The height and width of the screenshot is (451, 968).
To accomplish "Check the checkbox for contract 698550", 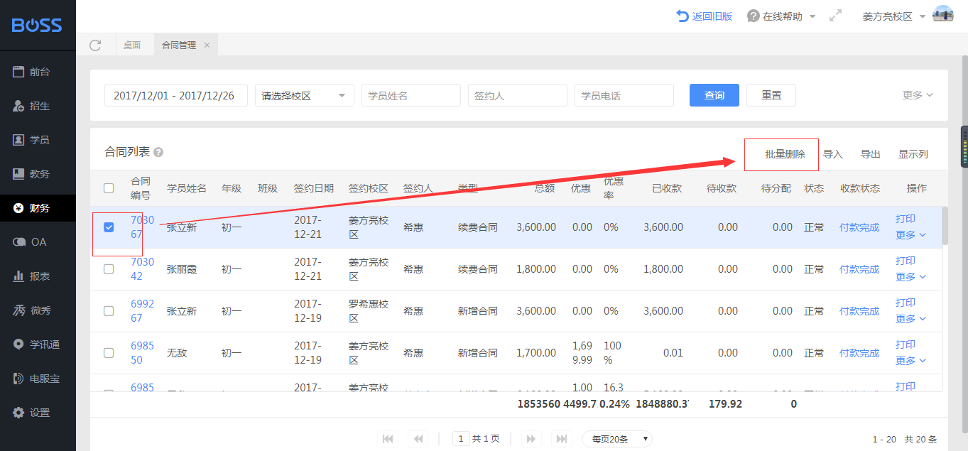I will pos(109,353).
